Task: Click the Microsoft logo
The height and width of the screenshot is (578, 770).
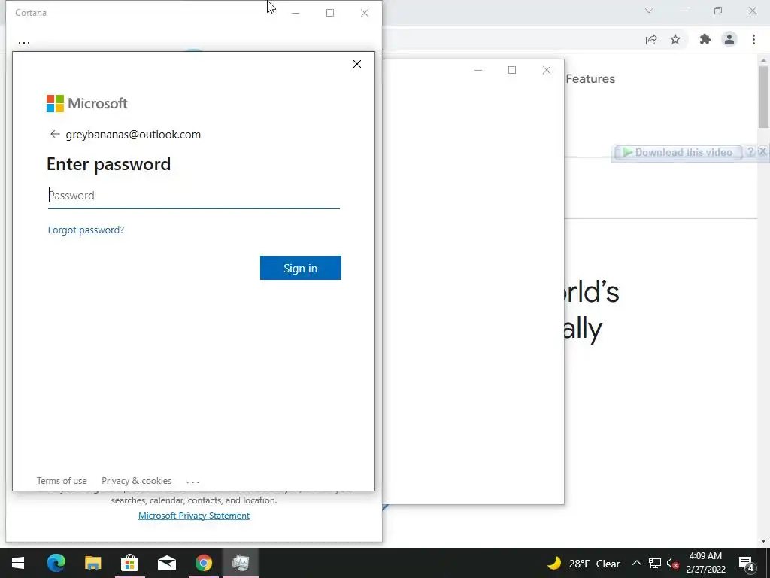Action: [87, 103]
